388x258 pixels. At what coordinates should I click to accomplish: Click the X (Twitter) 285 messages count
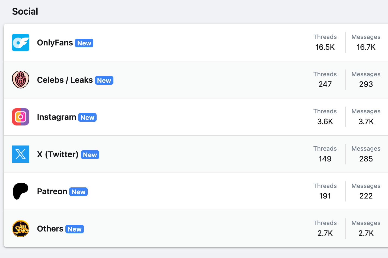pos(366,159)
